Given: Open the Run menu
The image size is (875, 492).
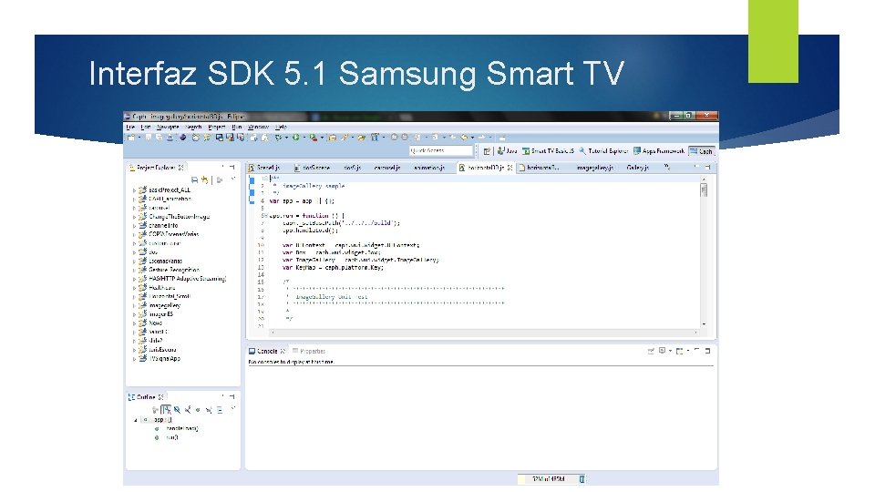Looking at the screenshot, I should (x=237, y=128).
